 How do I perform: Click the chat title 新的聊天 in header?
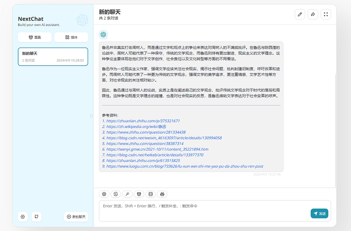(x=110, y=12)
